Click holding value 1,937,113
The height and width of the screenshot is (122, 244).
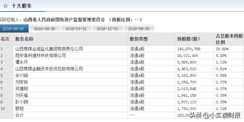point(187,102)
